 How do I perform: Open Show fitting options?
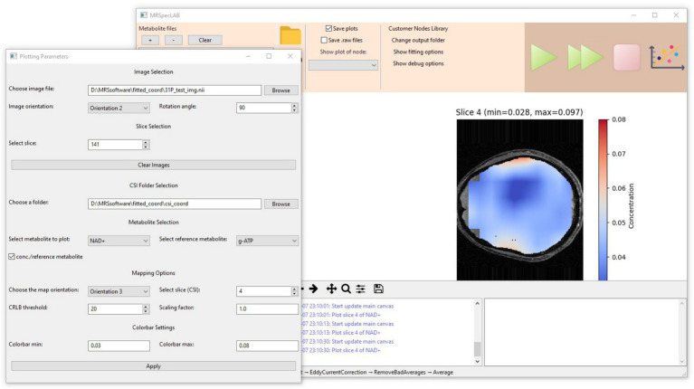pyautogui.click(x=418, y=52)
